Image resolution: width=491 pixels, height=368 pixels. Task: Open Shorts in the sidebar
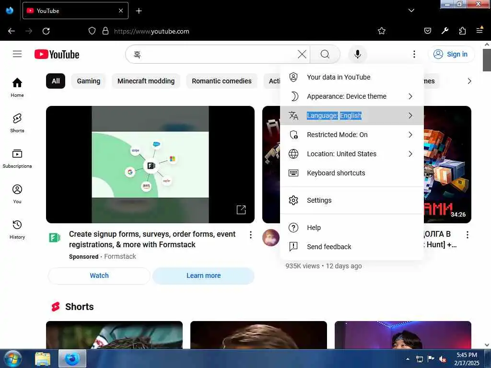coord(17,123)
